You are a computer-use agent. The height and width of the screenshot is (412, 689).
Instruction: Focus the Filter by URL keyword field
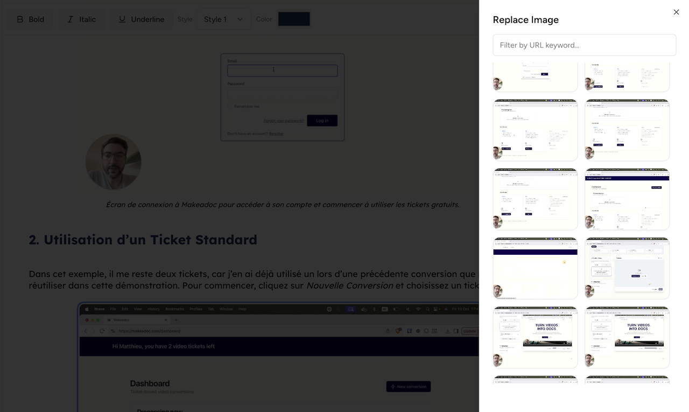click(x=584, y=45)
